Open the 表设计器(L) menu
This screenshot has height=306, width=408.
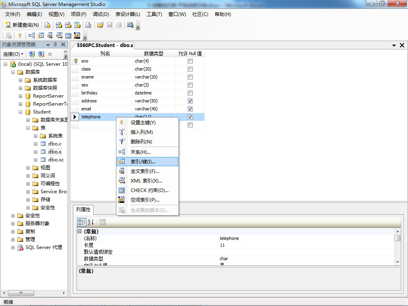coord(128,14)
